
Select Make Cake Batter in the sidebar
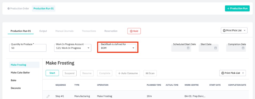tap(20, 73)
